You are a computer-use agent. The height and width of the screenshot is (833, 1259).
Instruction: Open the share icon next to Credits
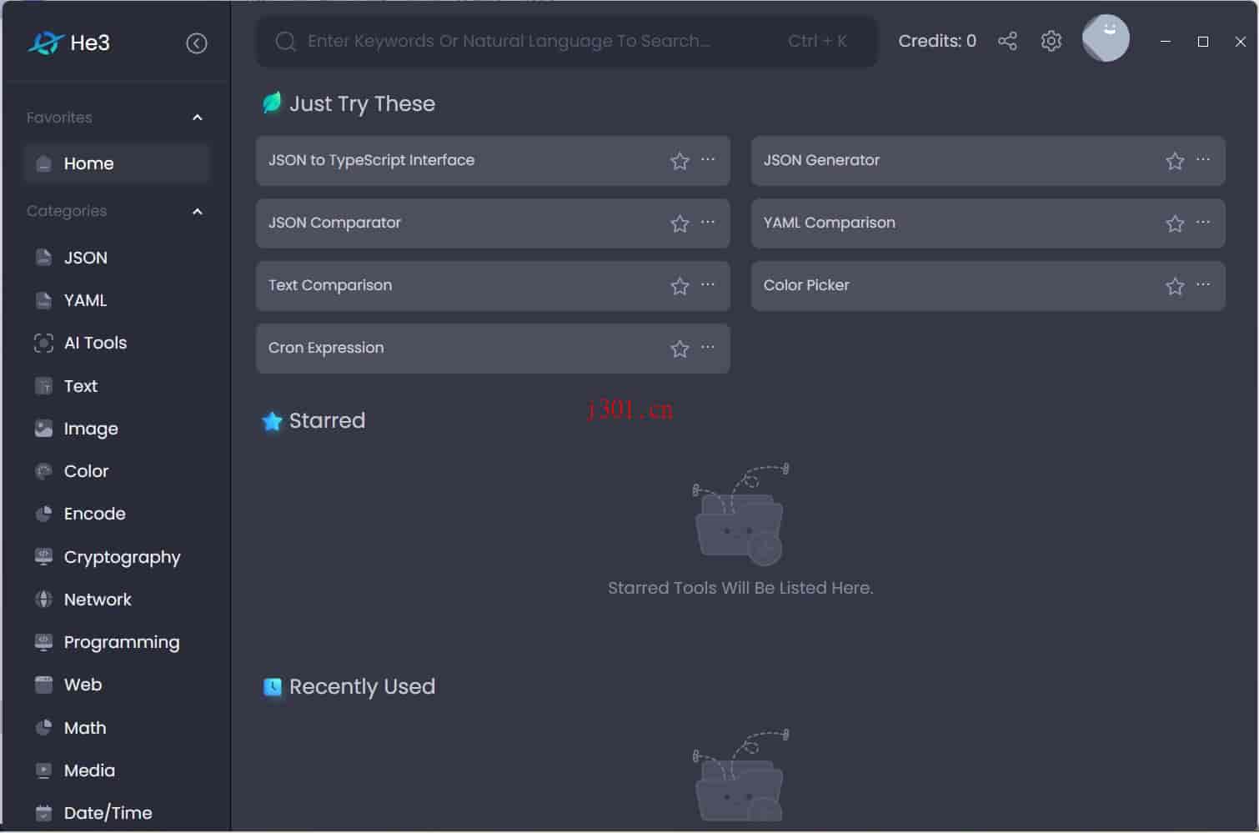click(1007, 41)
